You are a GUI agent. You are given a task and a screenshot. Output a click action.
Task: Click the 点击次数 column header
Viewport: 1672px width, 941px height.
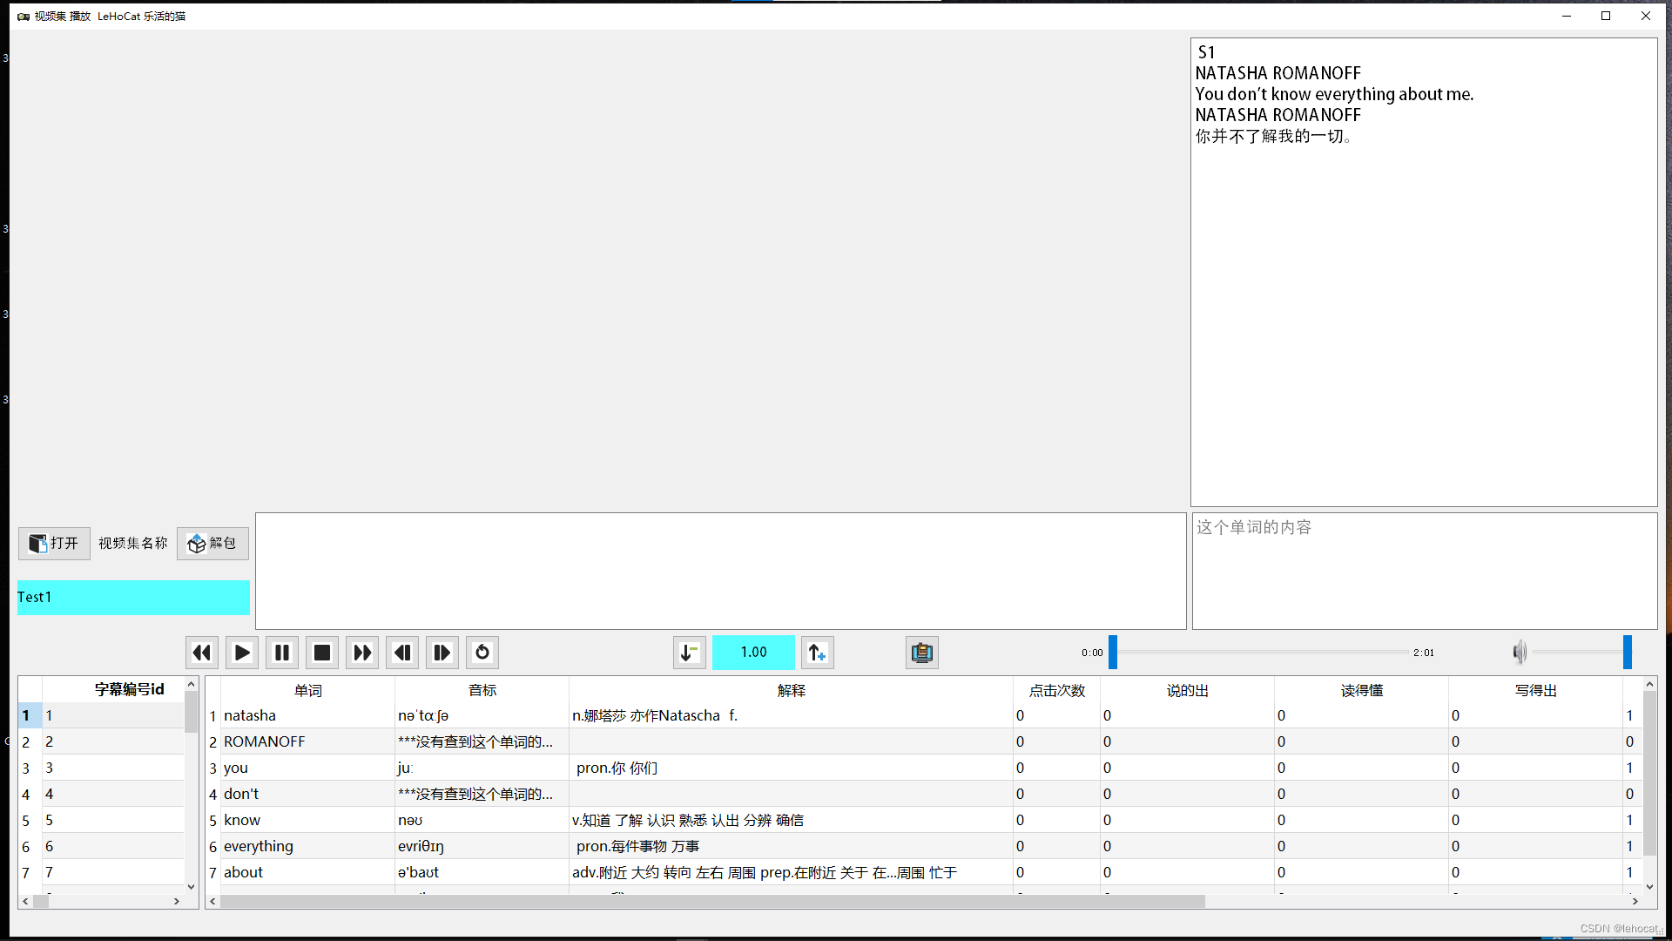[x=1056, y=691]
